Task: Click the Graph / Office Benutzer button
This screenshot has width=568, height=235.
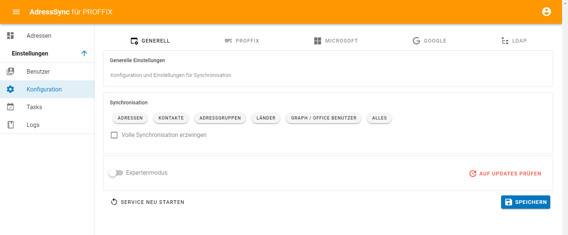Action: (x=323, y=118)
